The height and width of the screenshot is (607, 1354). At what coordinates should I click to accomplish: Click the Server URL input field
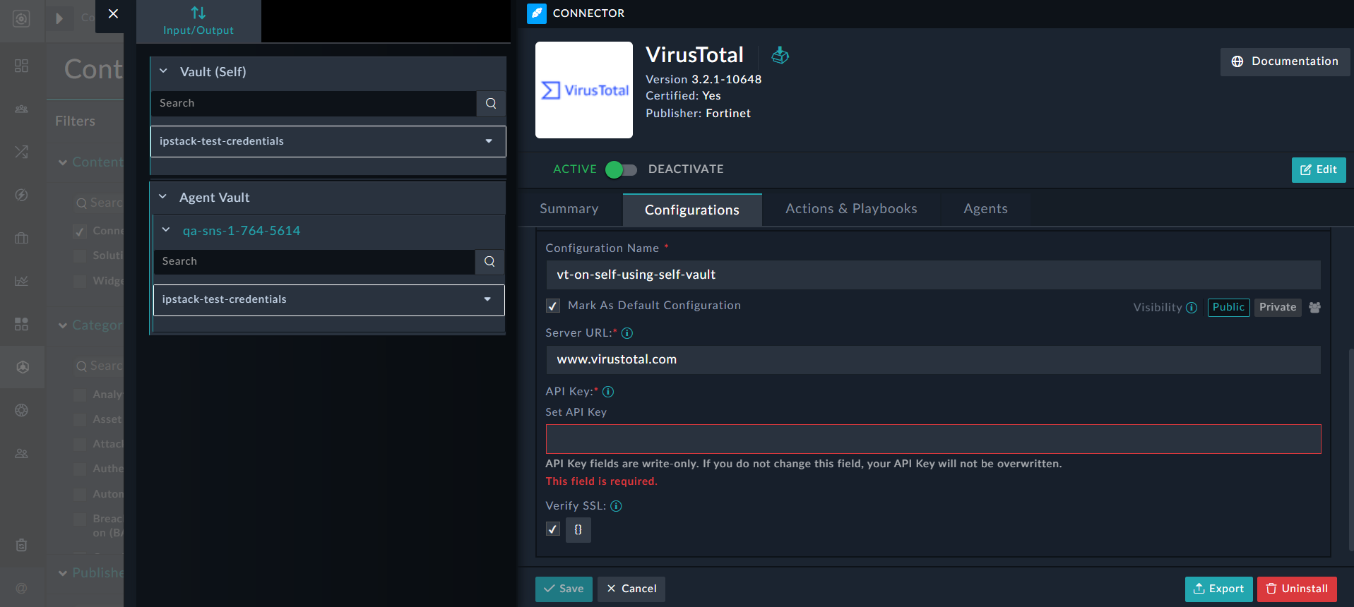tap(933, 359)
